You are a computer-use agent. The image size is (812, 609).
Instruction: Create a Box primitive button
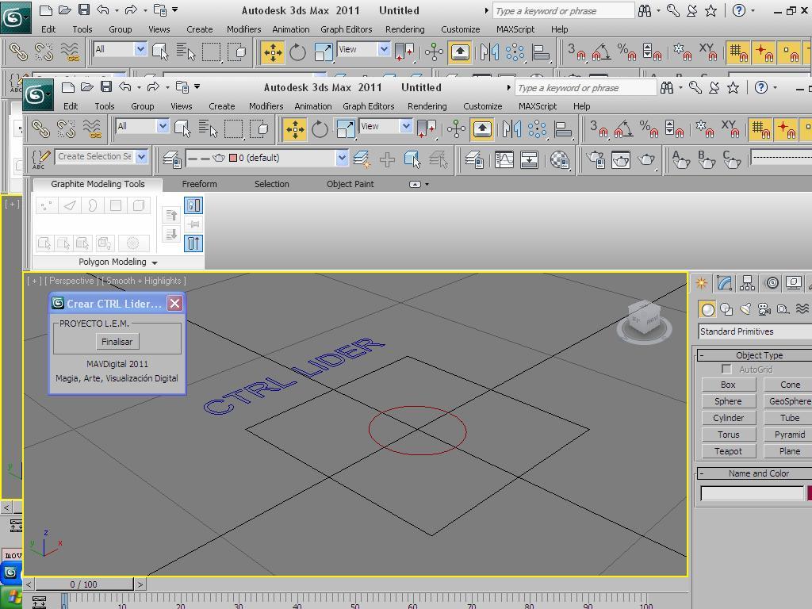[728, 385]
